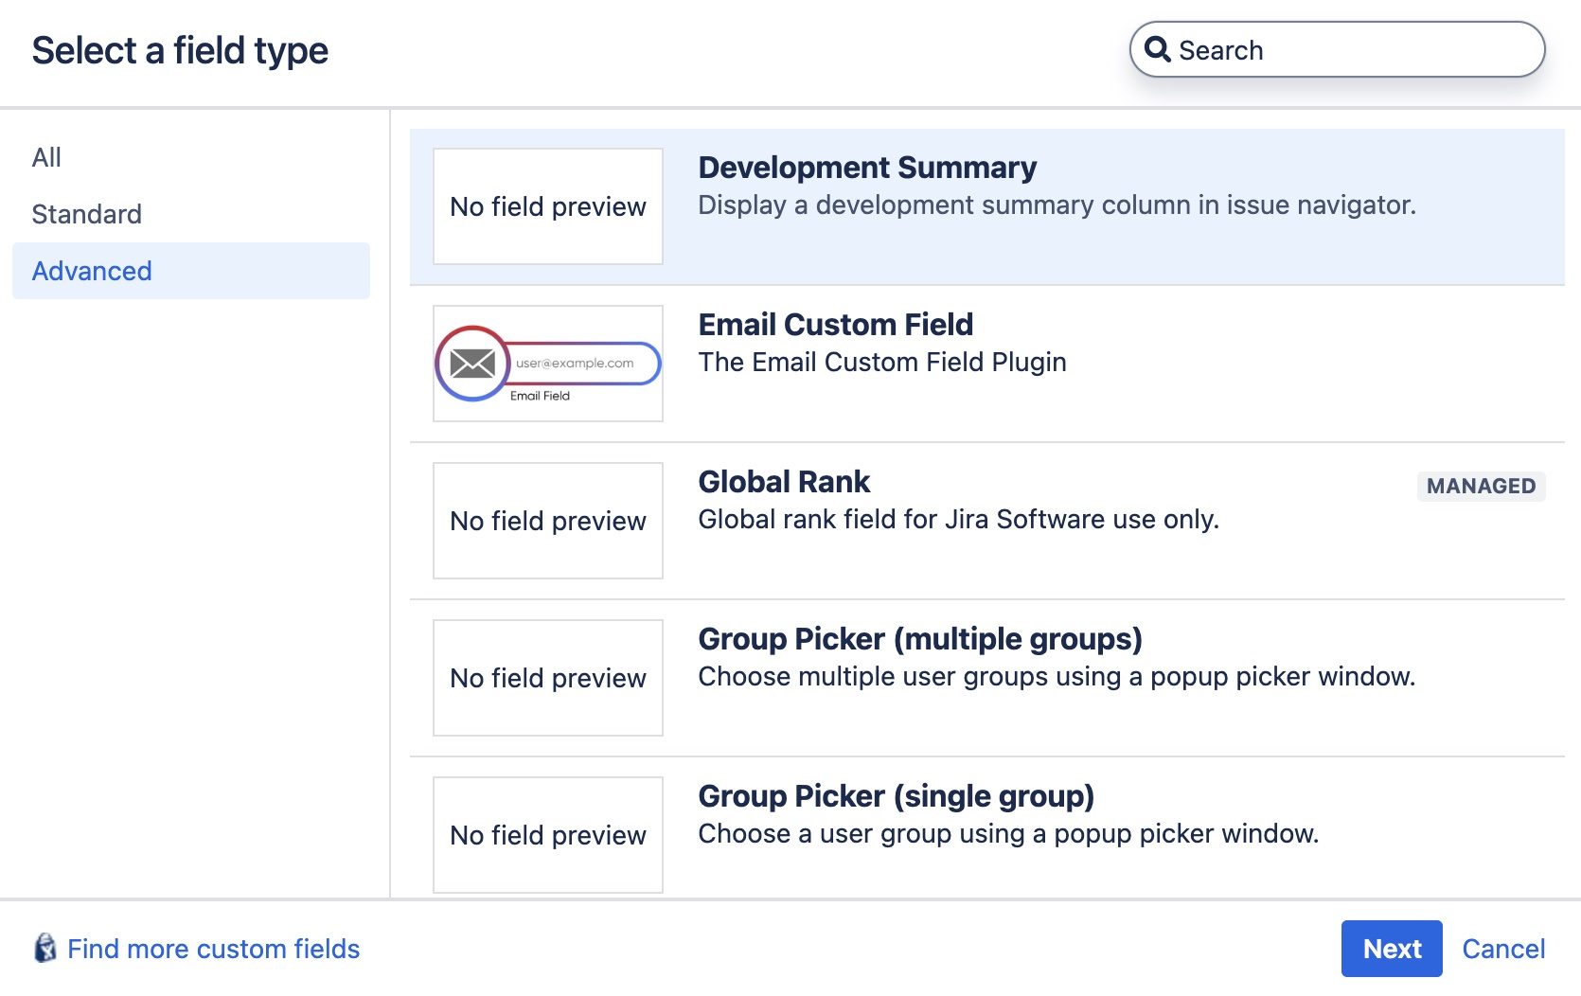Click the Next button
This screenshot has width=1581, height=996.
tap(1392, 949)
